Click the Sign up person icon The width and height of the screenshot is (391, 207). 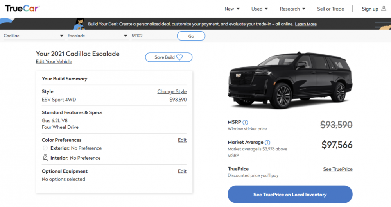(x=384, y=9)
